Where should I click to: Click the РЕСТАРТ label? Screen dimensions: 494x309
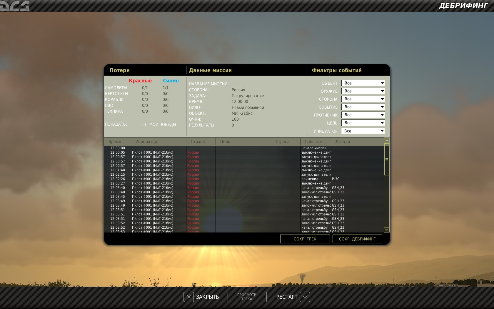click(x=287, y=297)
